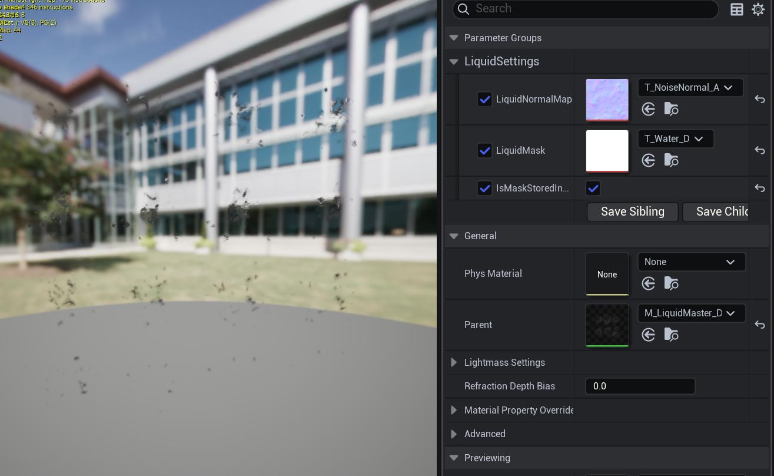Click the Refraction Depth Bias label

tap(510, 386)
